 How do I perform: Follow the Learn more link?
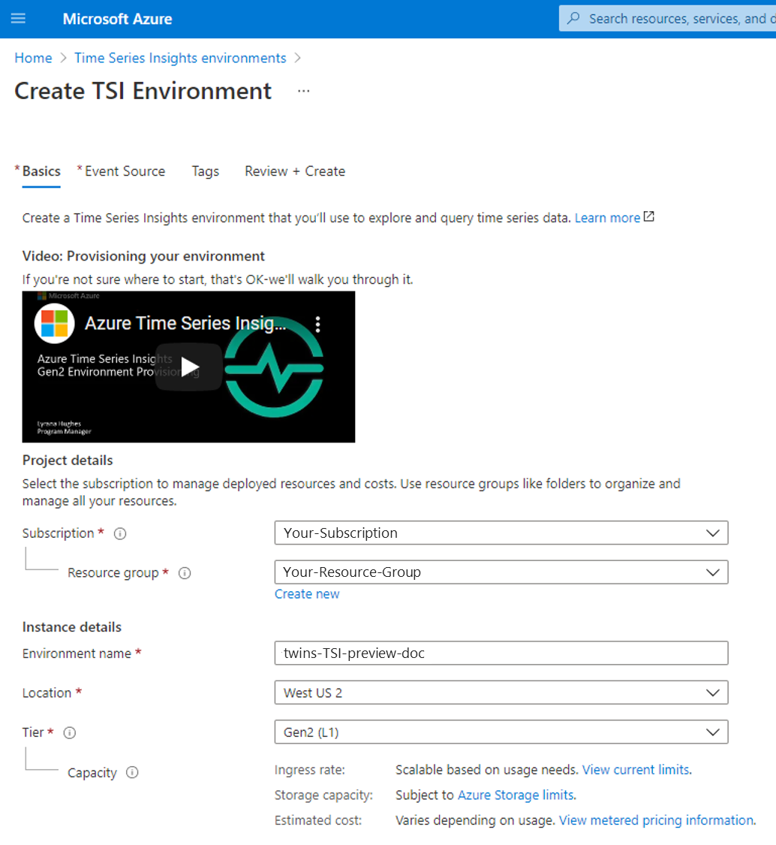coord(607,218)
